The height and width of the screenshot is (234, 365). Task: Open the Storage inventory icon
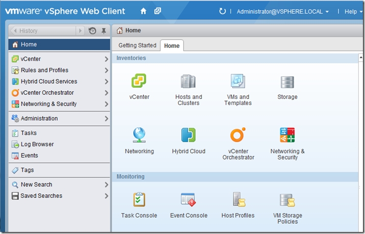[287, 82]
